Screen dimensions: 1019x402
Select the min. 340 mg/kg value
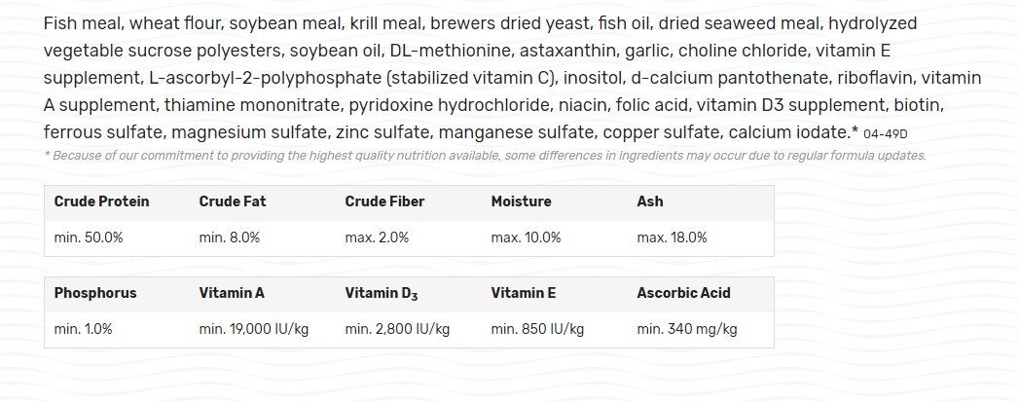pyautogui.click(x=687, y=329)
